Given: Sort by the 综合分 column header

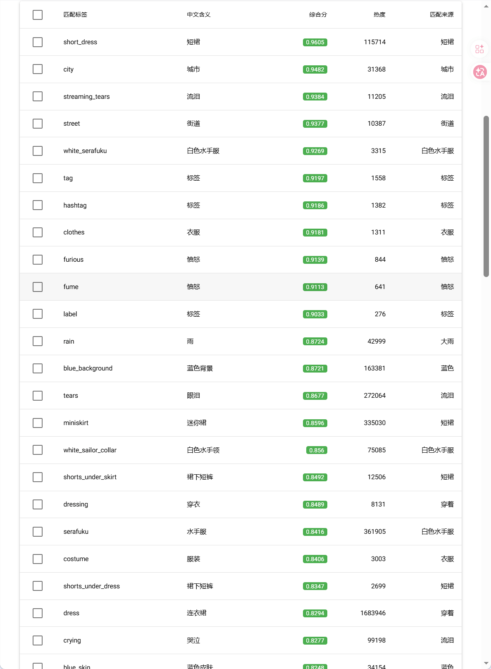Looking at the screenshot, I should point(318,15).
